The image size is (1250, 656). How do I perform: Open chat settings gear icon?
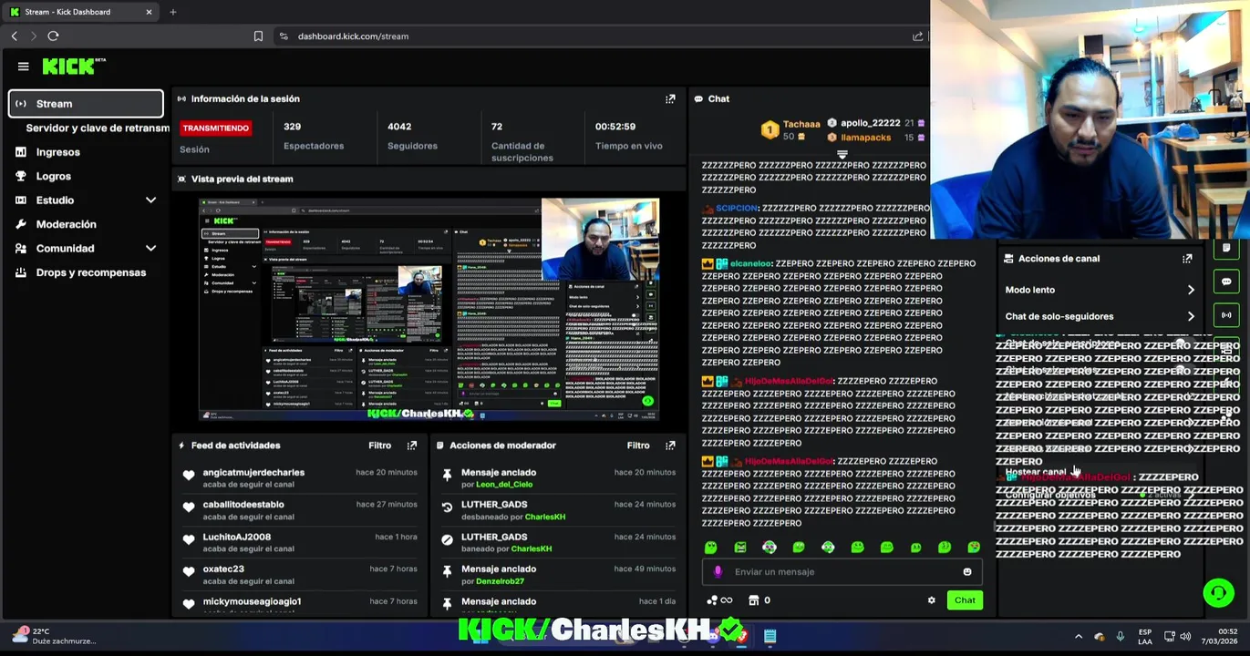pyautogui.click(x=931, y=600)
